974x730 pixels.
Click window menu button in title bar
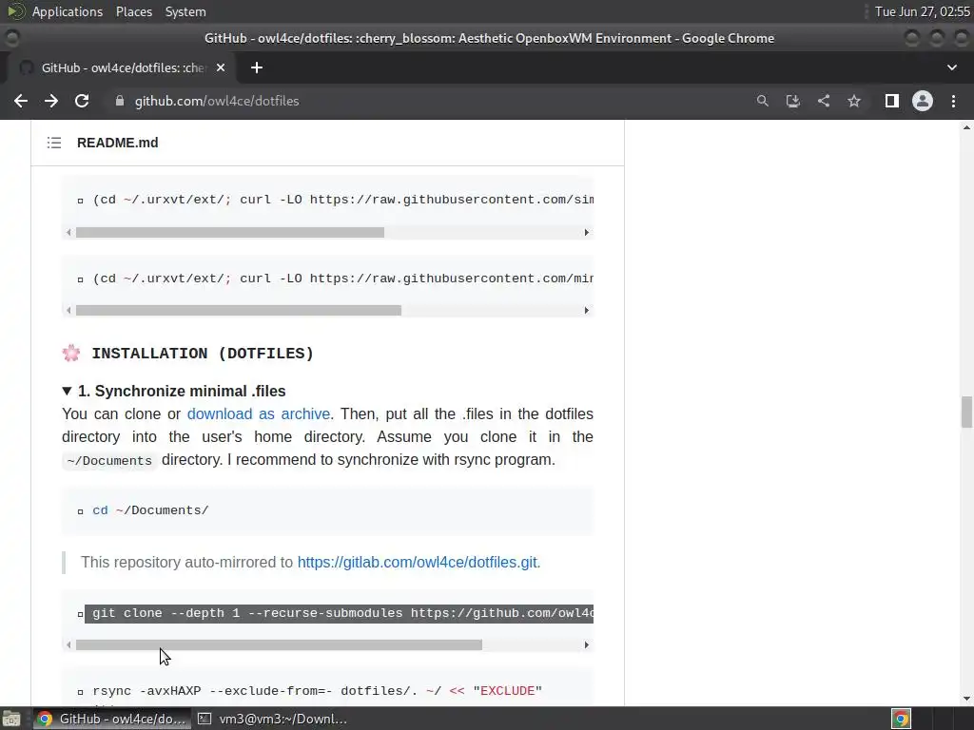click(x=11, y=38)
